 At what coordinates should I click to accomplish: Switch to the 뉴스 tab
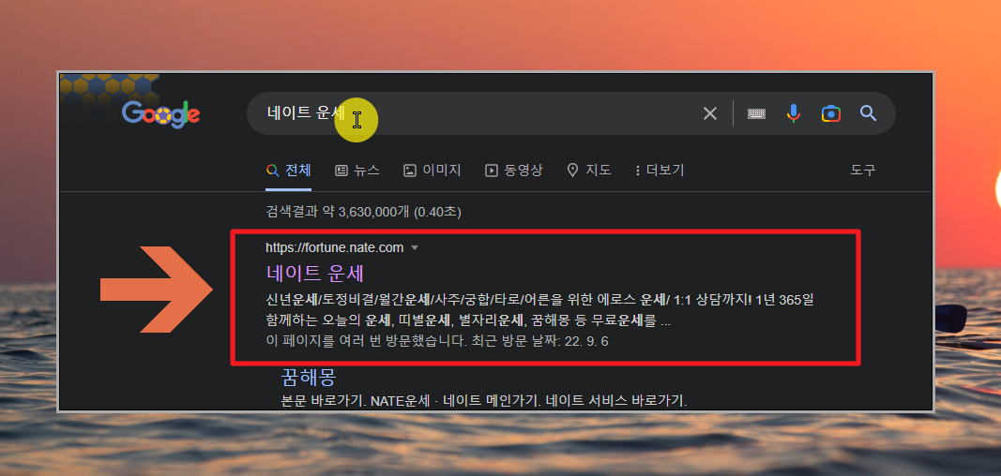click(357, 171)
